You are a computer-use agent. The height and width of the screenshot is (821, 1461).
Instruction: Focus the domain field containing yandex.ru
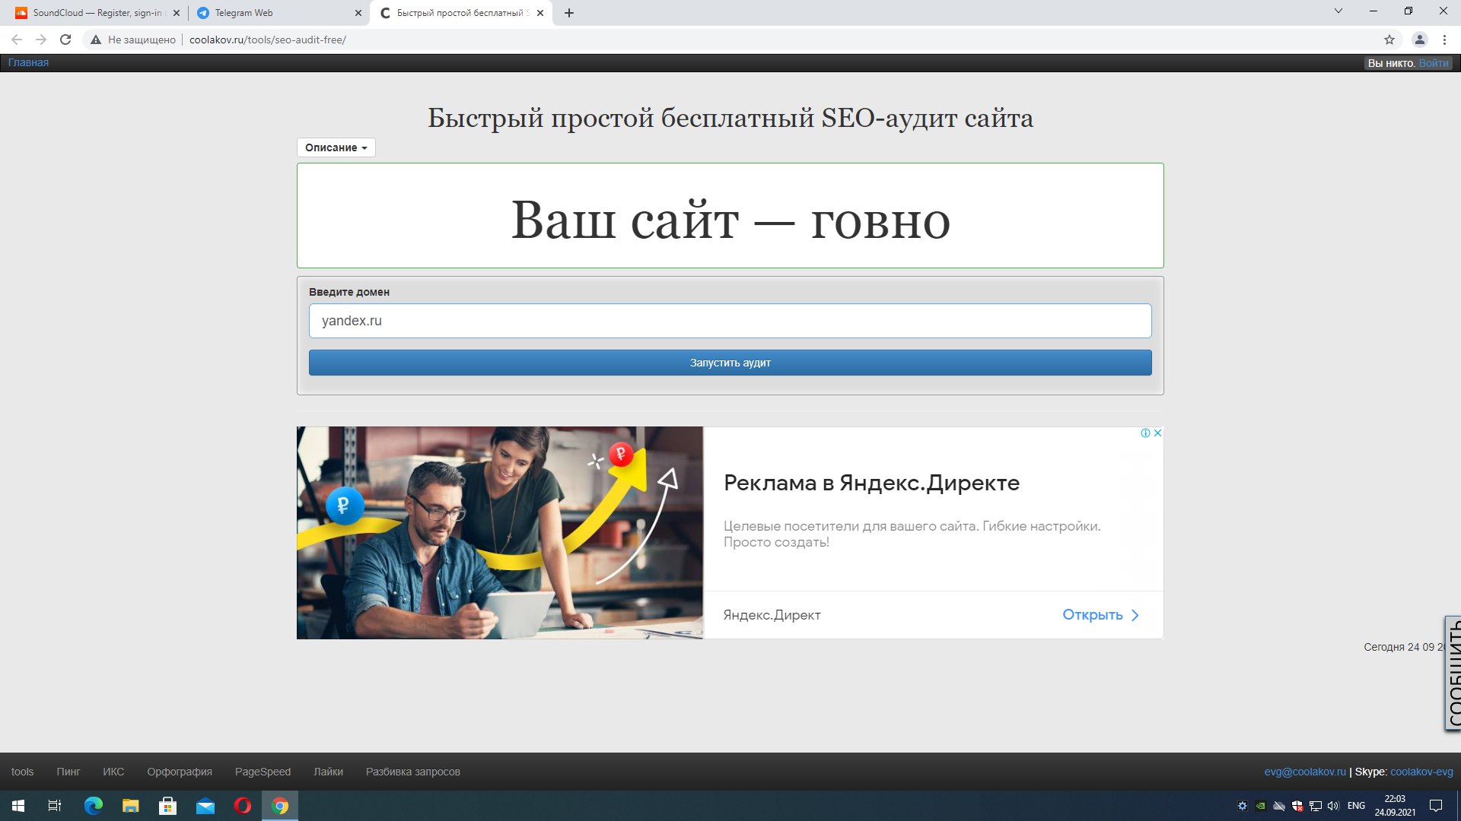(730, 321)
